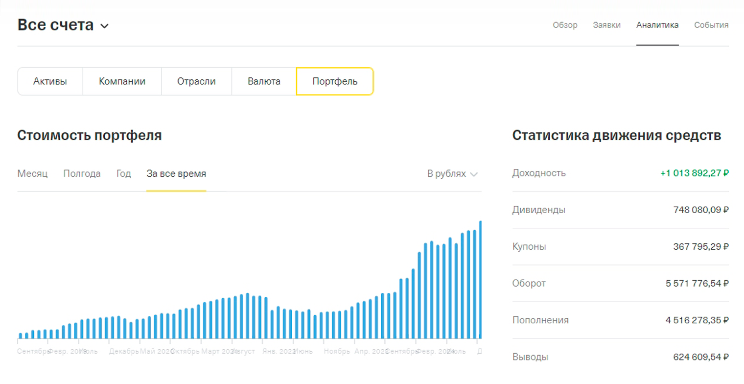Click the Купоны label
This screenshot has height=384, width=744.
coord(529,246)
